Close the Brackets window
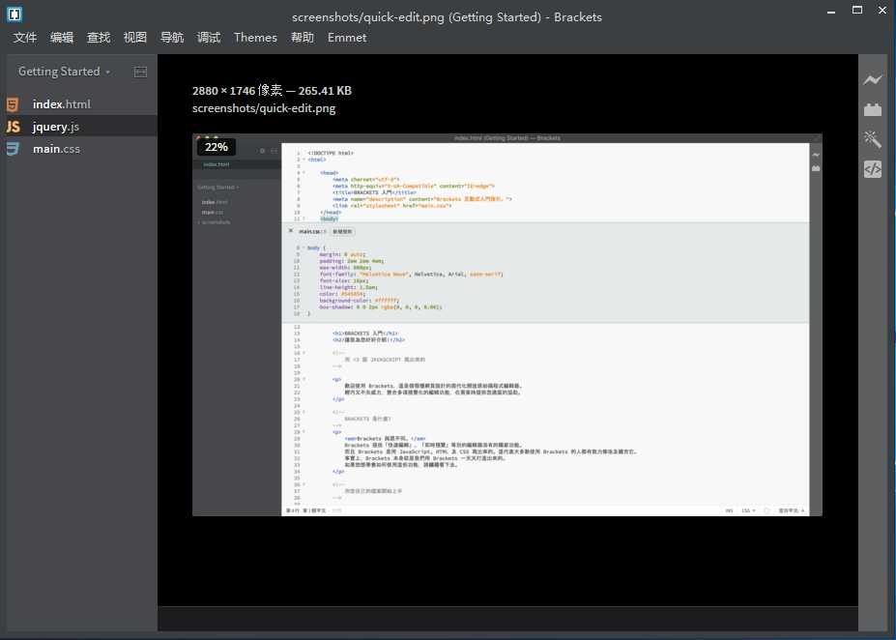 pyautogui.click(x=882, y=11)
